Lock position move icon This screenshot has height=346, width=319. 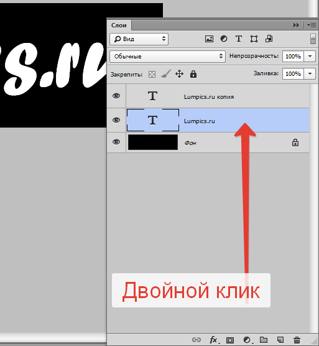click(x=180, y=74)
